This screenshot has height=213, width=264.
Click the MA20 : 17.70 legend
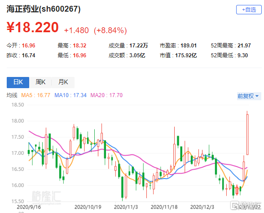pos(106,95)
